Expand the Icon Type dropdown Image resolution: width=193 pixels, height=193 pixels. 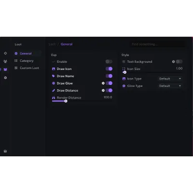tap(170, 79)
